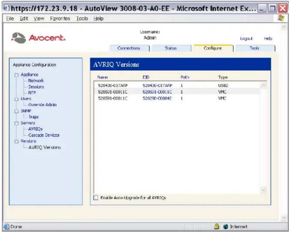Viewport: 289px width, 232px height.
Task: Collapse the Appliance tree node
Action: pyautogui.click(x=17, y=75)
